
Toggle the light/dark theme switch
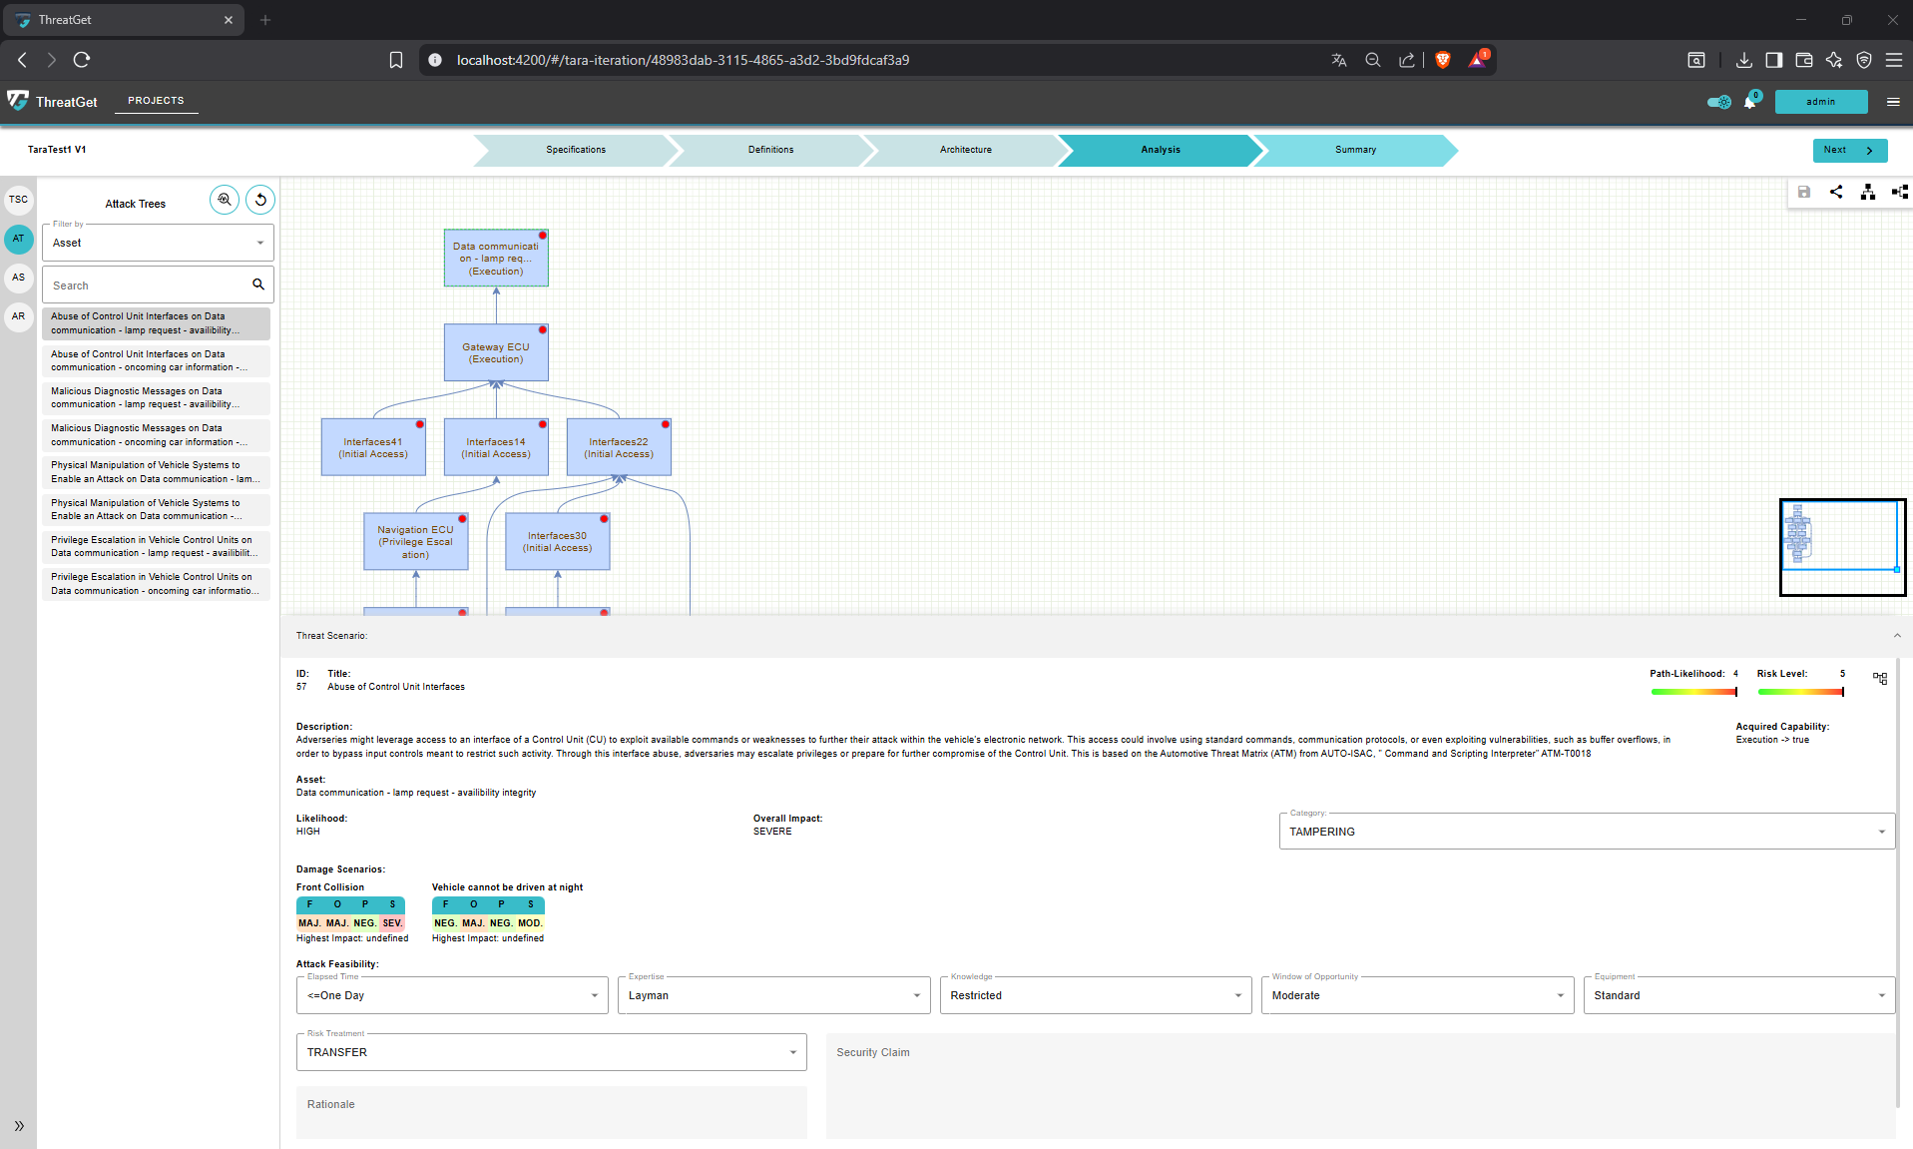1718,102
